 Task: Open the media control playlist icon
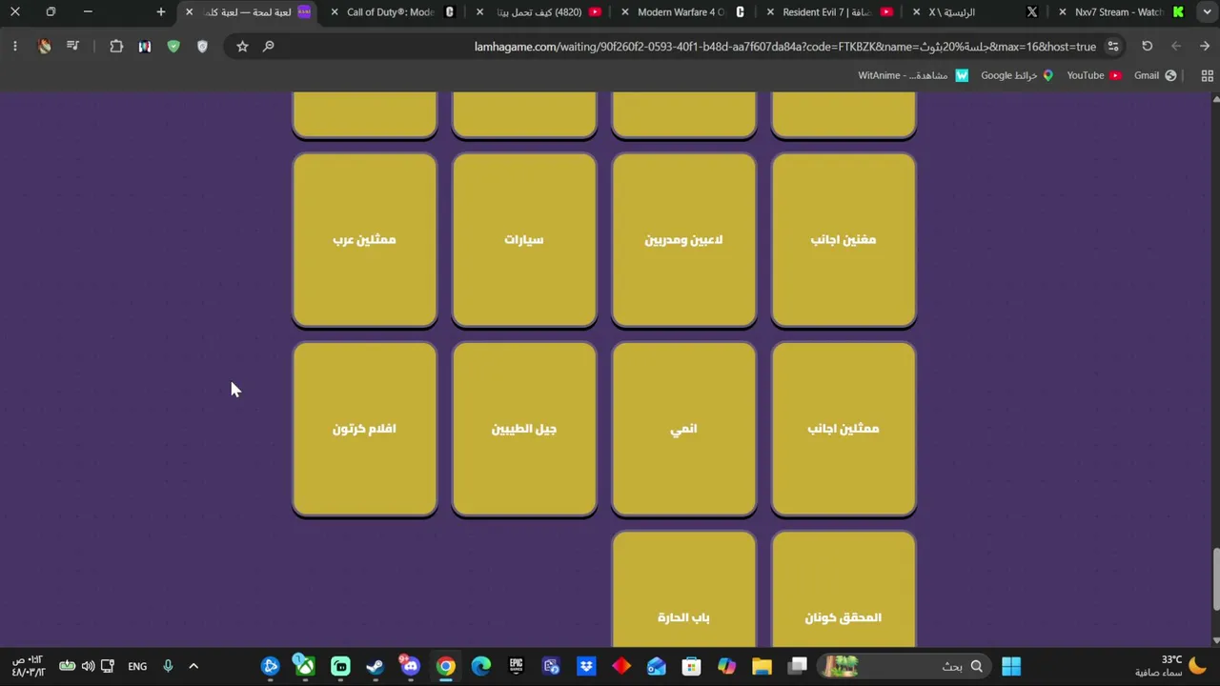coord(72,46)
